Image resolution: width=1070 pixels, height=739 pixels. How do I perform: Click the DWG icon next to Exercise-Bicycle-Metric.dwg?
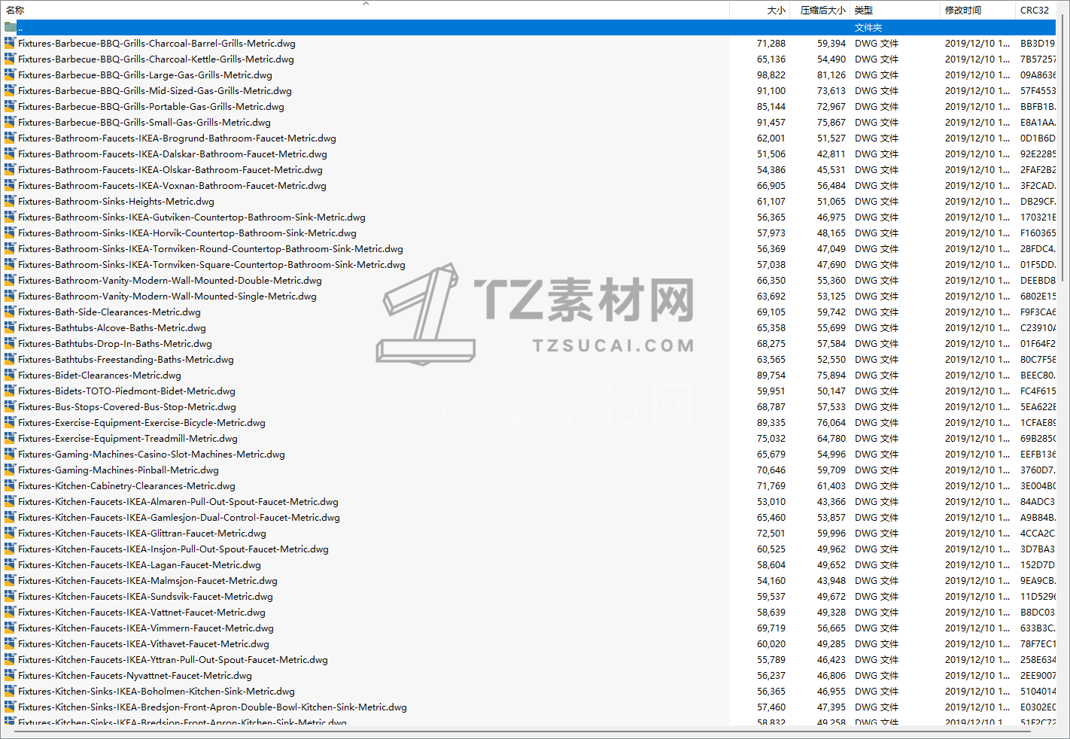coord(10,422)
